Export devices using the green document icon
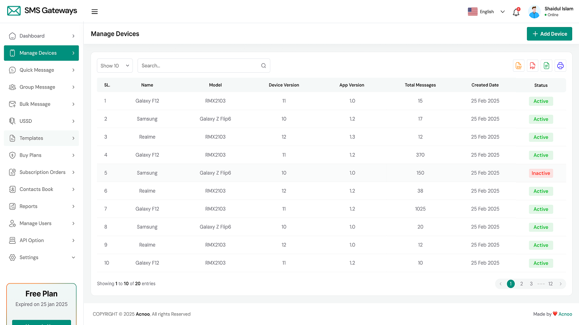Screen dimensions: 579x325 coord(546,65)
